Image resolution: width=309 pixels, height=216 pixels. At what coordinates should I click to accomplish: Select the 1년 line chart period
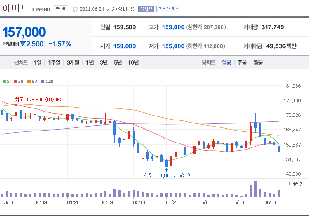click(x=90, y=62)
